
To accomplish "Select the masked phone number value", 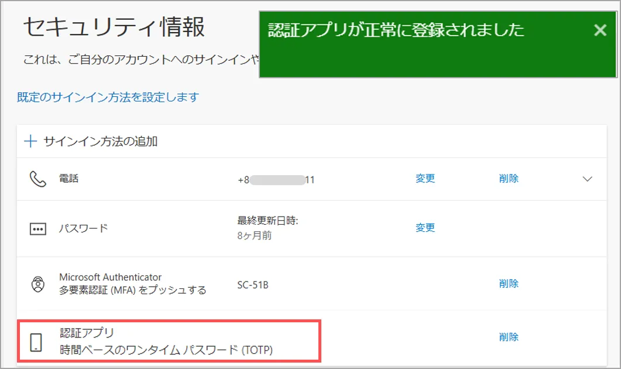I will [276, 180].
